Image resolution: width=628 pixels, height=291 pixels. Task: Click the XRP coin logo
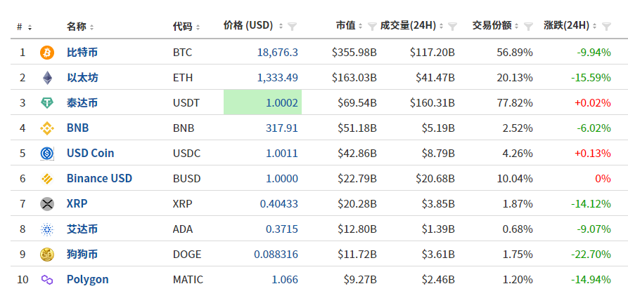[47, 204]
